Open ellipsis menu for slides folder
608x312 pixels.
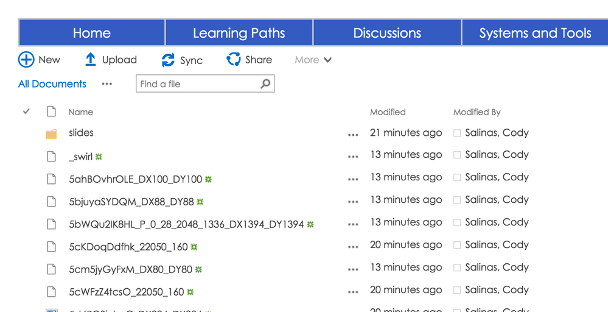pos(353,135)
